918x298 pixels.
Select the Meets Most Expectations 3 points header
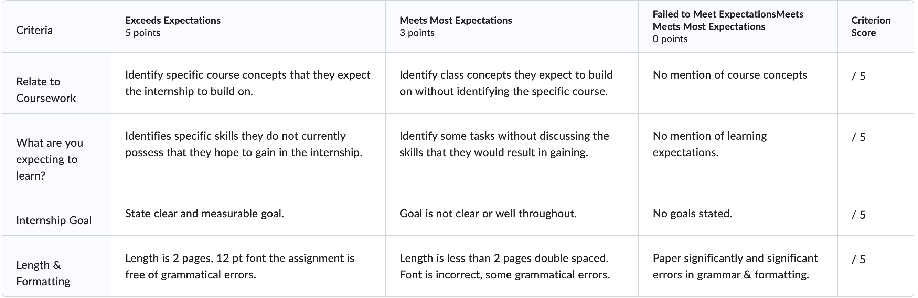click(512, 26)
